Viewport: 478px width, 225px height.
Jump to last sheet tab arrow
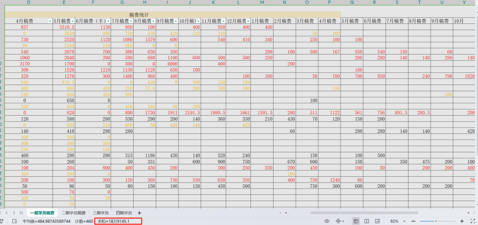click(x=21, y=213)
